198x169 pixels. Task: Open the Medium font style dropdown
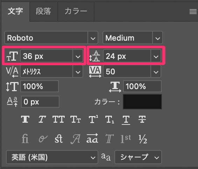[133, 38]
